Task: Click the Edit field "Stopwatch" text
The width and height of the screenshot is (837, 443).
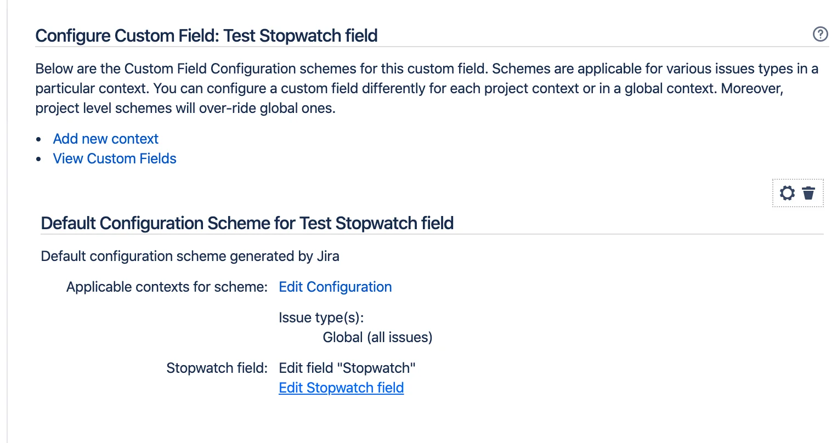Action: 347,368
